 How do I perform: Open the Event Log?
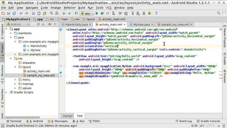click(x=184, y=121)
